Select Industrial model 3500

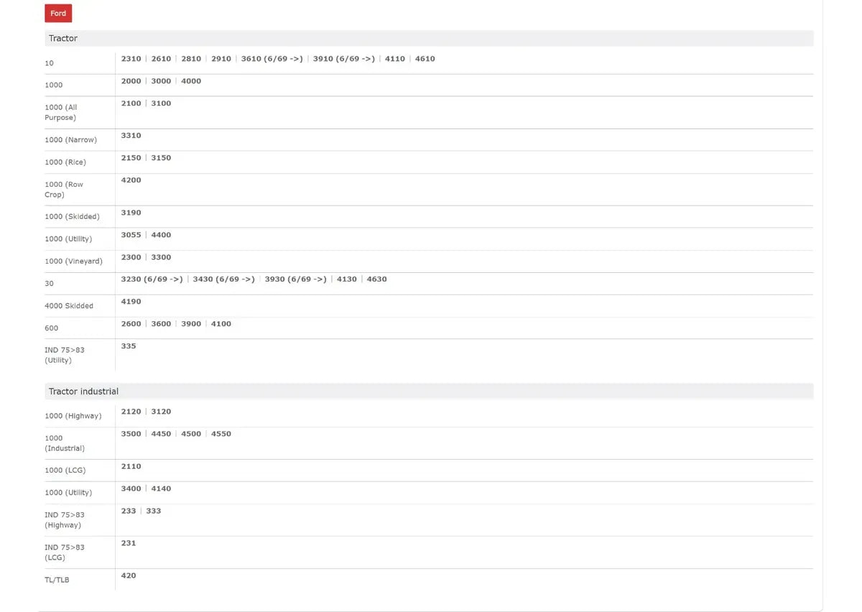click(x=131, y=434)
